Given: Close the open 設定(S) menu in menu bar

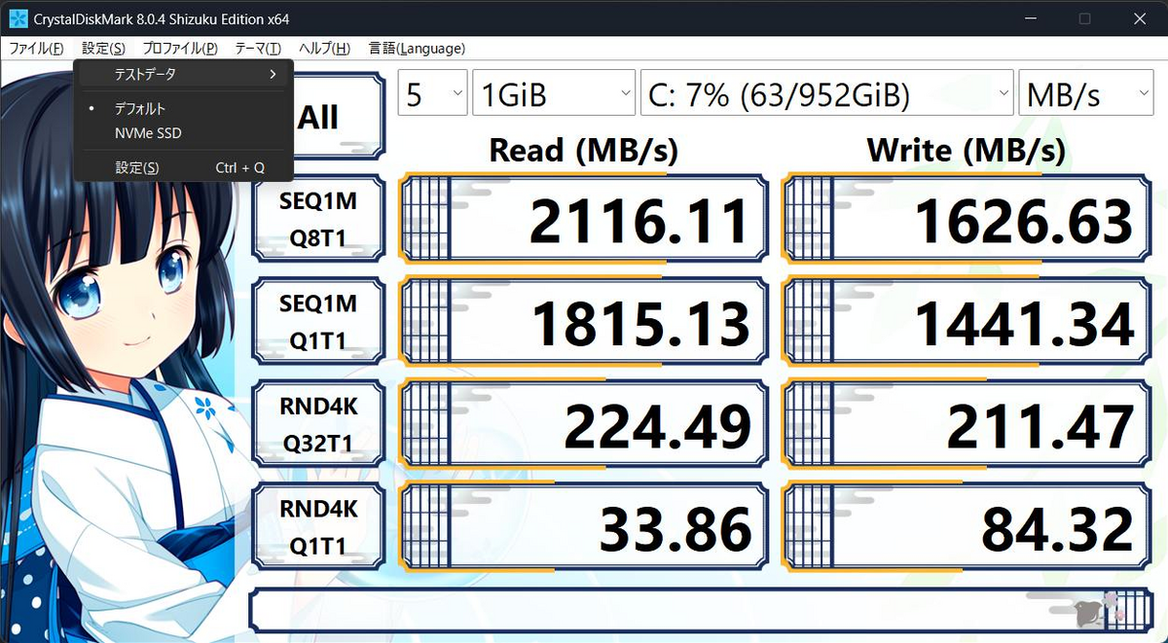Looking at the screenshot, I should click(x=103, y=49).
